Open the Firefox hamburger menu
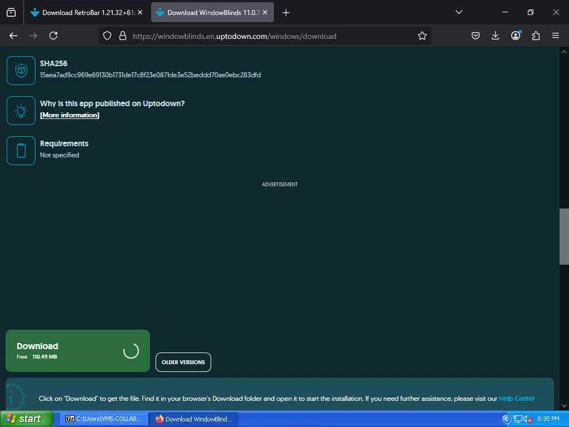Screen dimensions: 569x427 coord(556,36)
